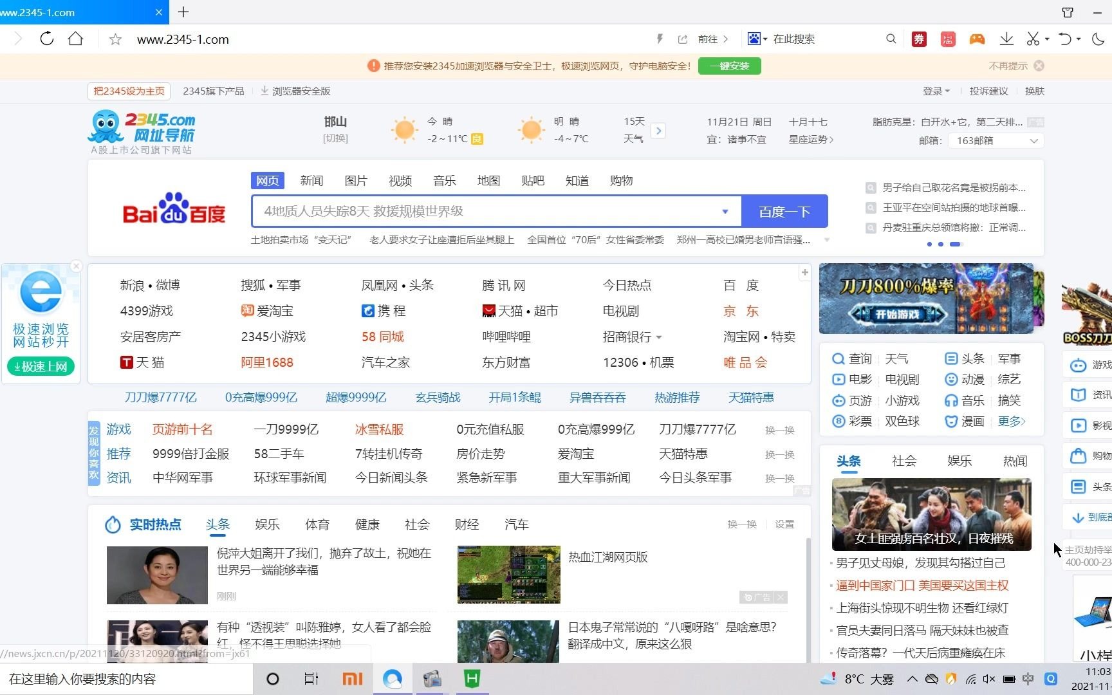1112x695 pixels.
Task: Select the 图片 Baidu search tab
Action: click(356, 180)
